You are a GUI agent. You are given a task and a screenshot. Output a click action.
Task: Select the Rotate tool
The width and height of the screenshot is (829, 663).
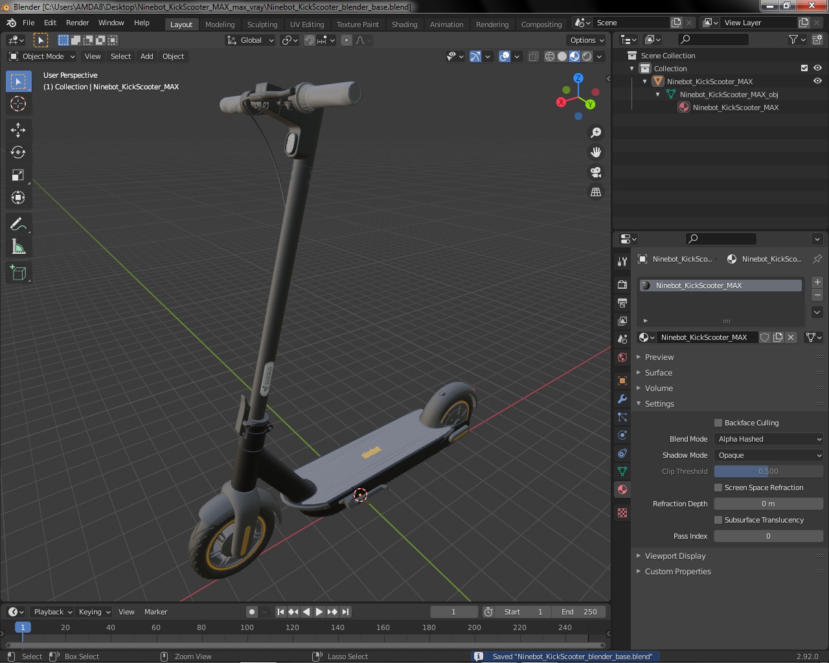point(18,152)
